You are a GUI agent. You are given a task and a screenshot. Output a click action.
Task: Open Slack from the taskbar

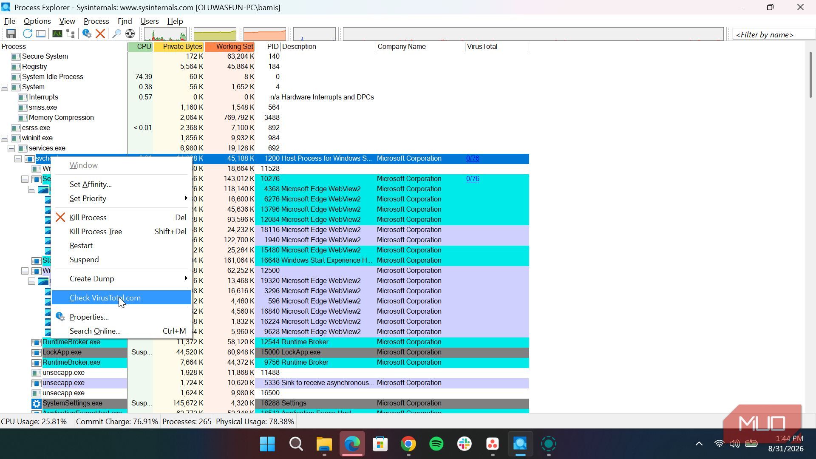[465, 444]
